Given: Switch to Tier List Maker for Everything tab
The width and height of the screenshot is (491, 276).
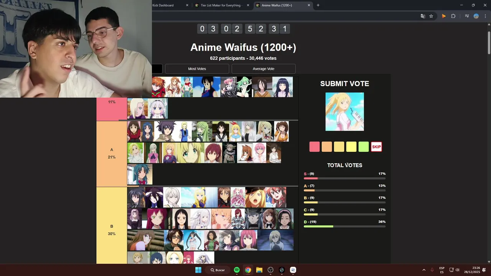Looking at the screenshot, I should (x=221, y=5).
